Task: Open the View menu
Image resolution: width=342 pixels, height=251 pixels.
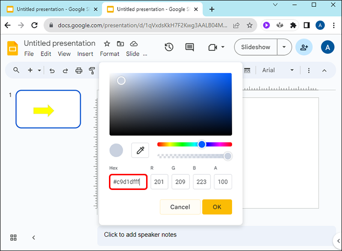Action: 64,54
